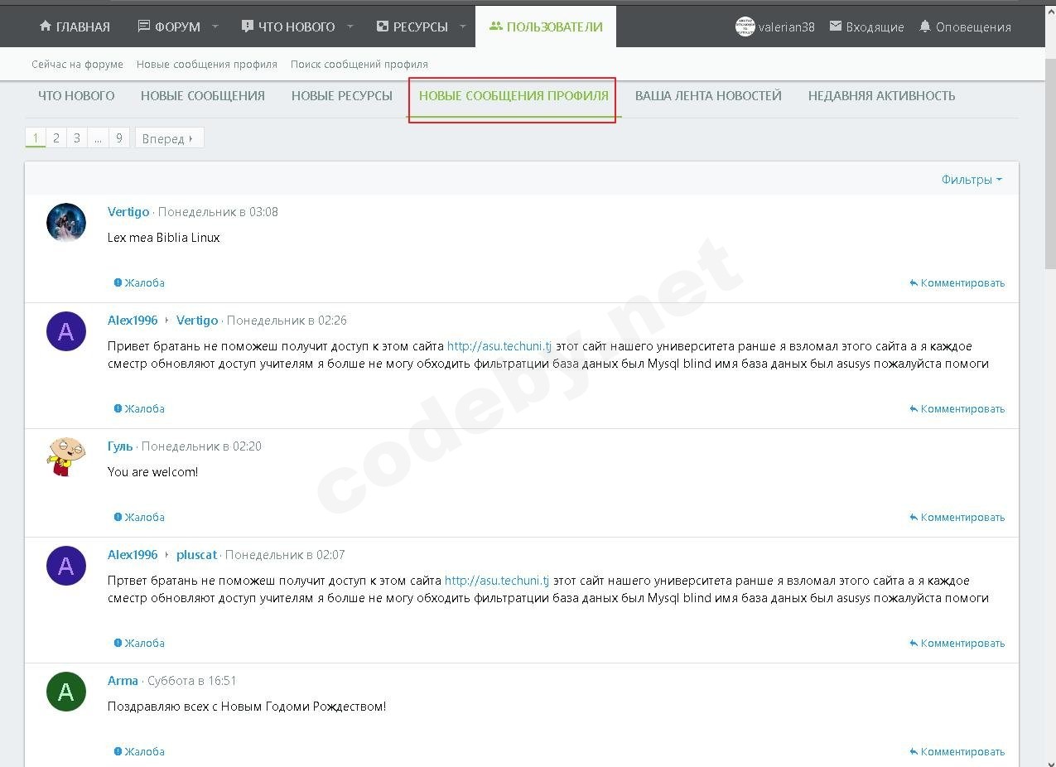1056x767 pixels.
Task: Click Комментировать on 02:07 post
Action: 957,643
